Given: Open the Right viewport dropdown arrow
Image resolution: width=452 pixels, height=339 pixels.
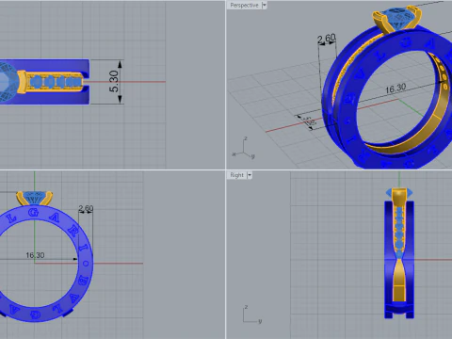Looking at the screenshot, I should pos(250,175).
